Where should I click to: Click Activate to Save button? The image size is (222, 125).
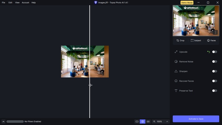196,119
